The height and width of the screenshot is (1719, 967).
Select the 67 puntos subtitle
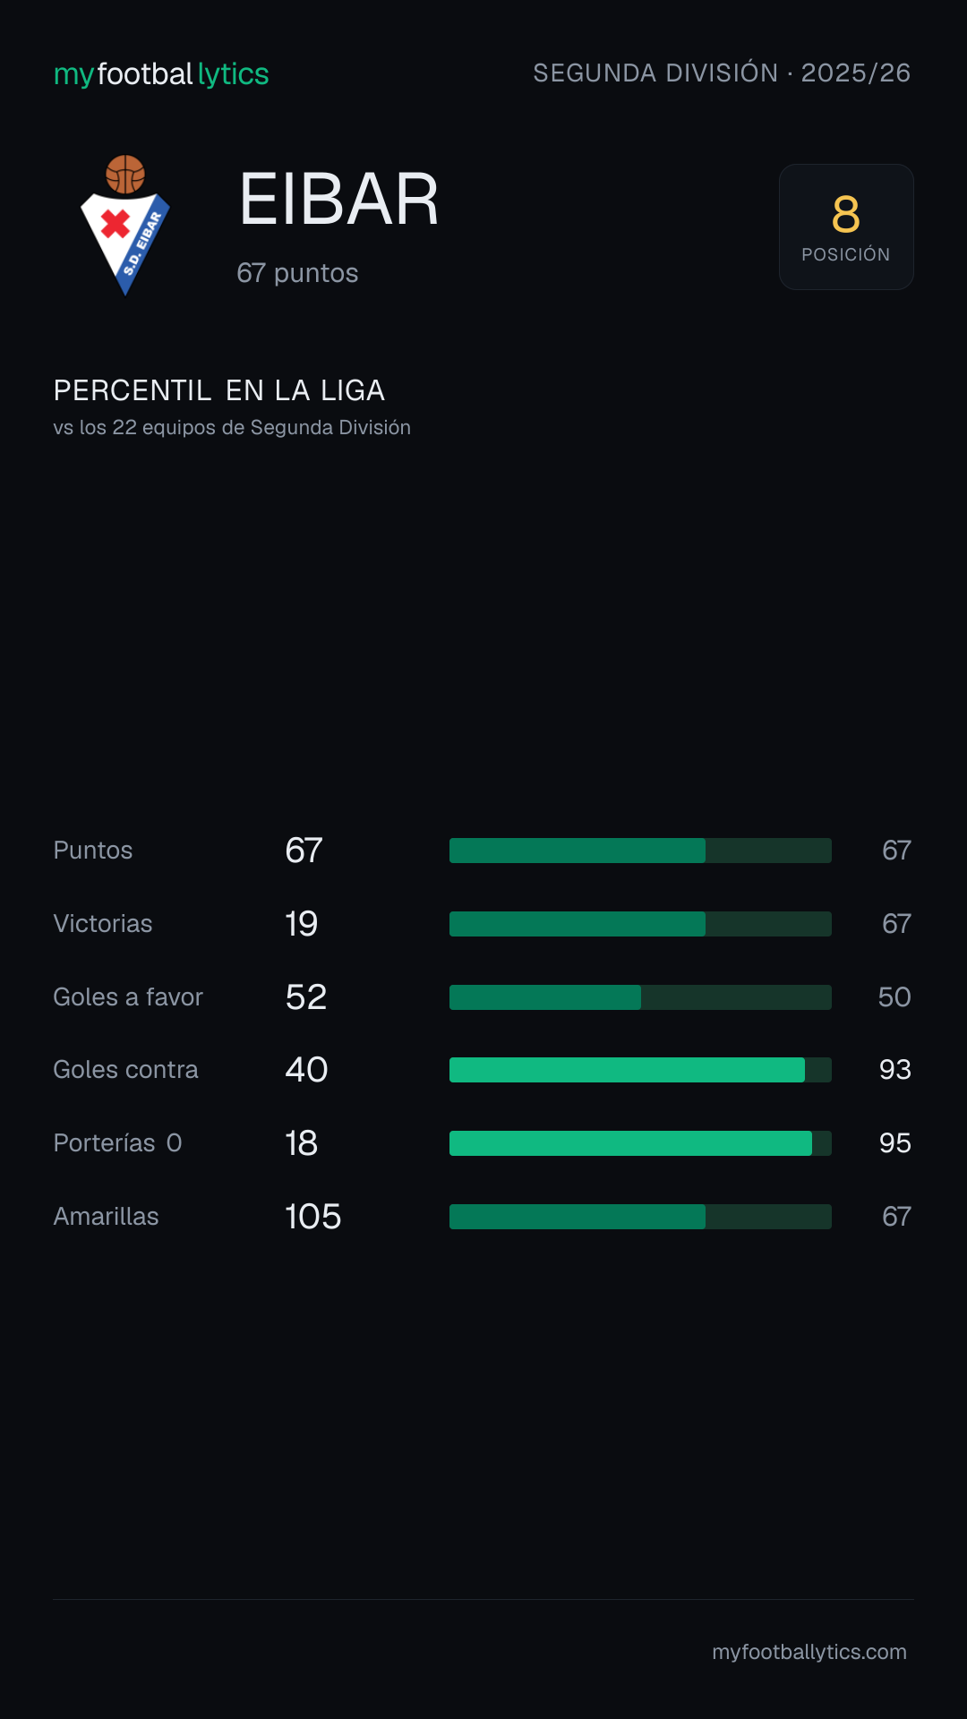click(x=297, y=273)
